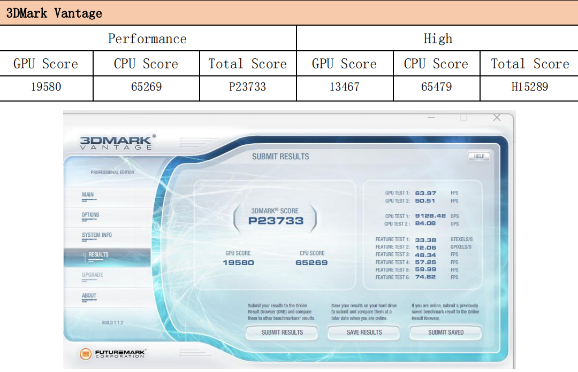Close the 3DMark Vantage window
Image resolution: width=578 pixels, height=372 pixels.
coord(497,118)
